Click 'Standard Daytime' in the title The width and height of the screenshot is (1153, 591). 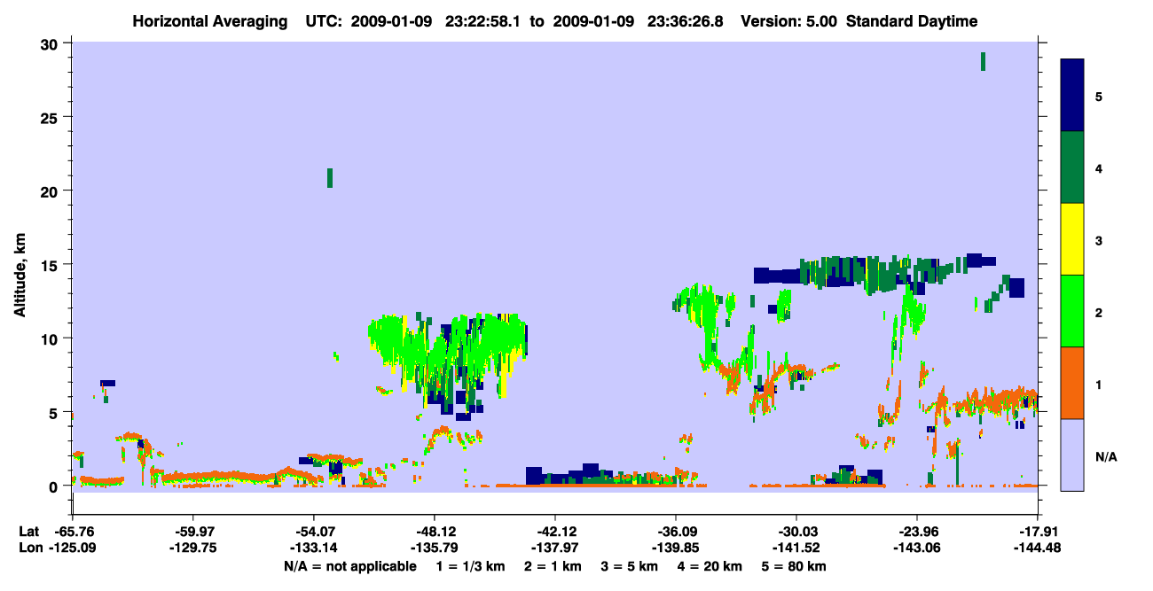[x=912, y=21]
